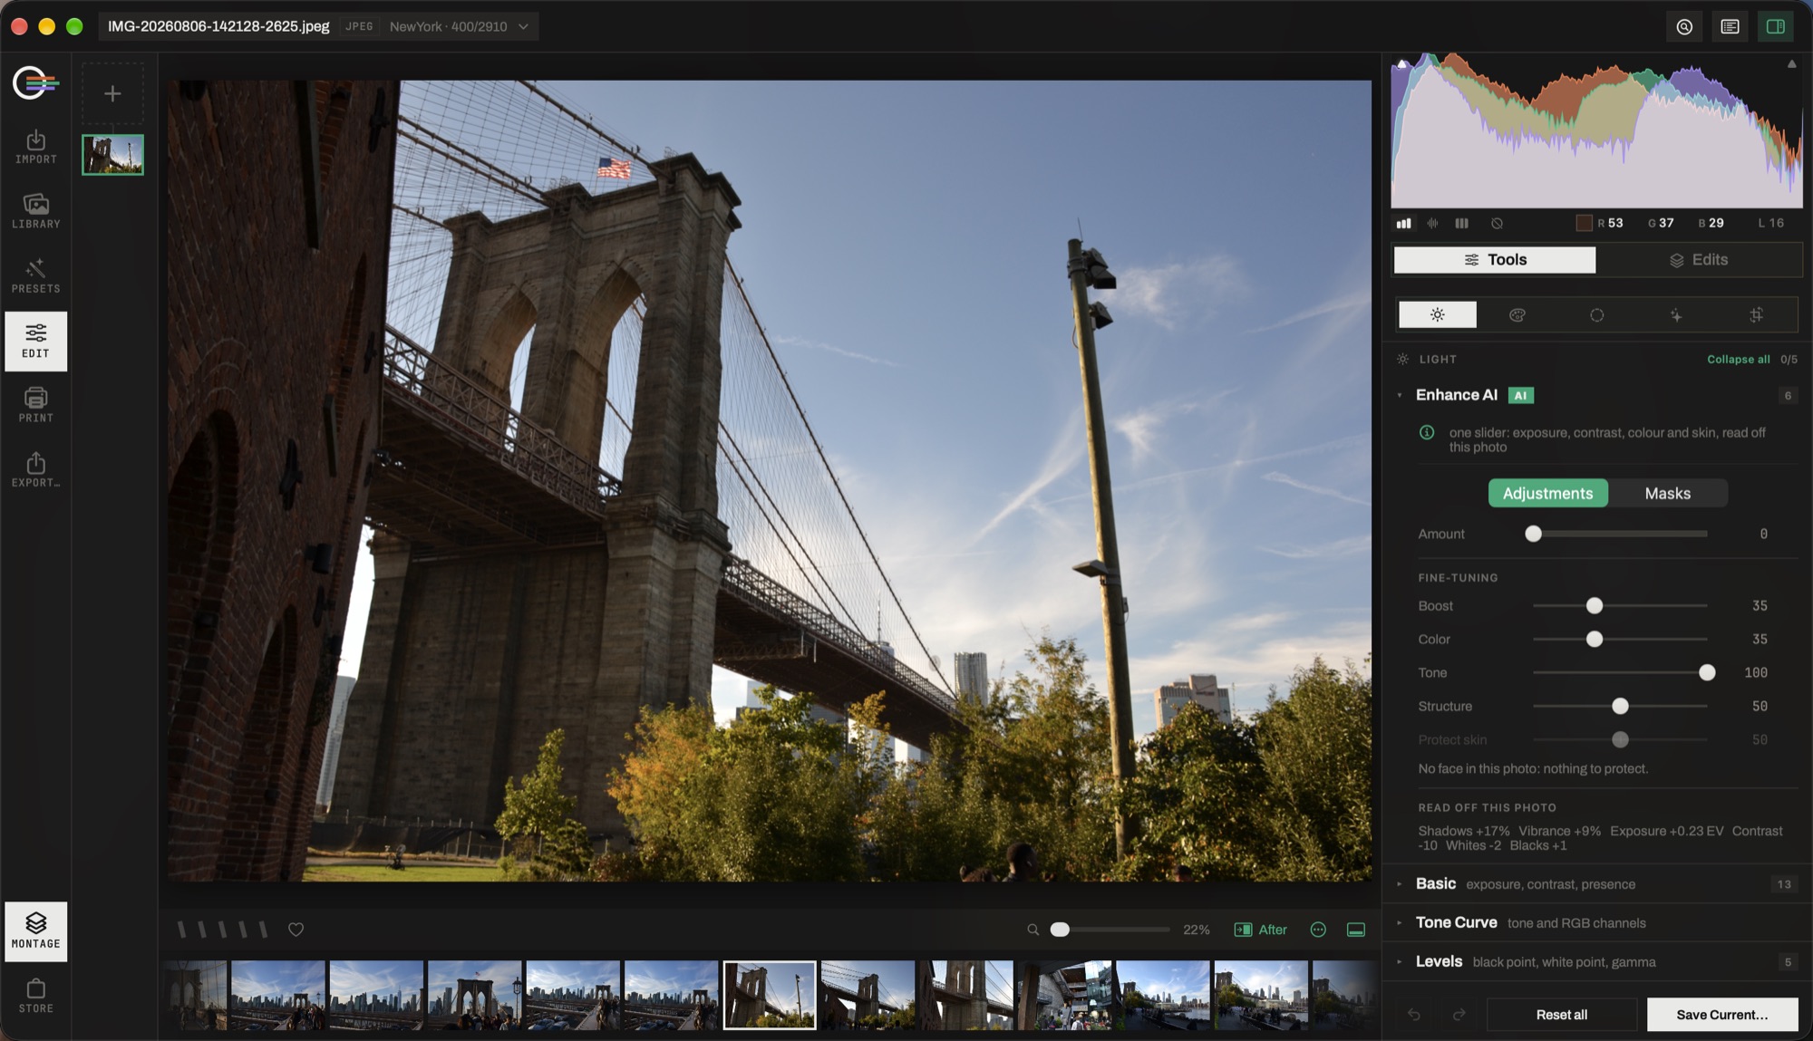Click Save Current… button
The image size is (1813, 1041).
tap(1721, 1015)
